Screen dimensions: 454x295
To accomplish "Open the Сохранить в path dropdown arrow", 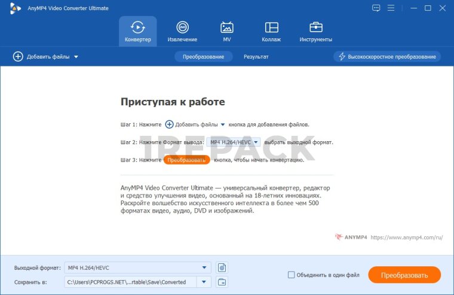I will point(205,282).
